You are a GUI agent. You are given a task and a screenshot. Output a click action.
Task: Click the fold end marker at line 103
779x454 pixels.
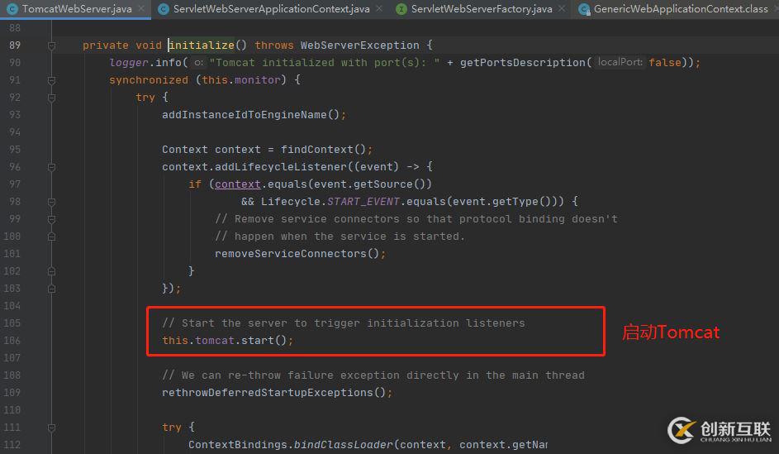(x=51, y=289)
